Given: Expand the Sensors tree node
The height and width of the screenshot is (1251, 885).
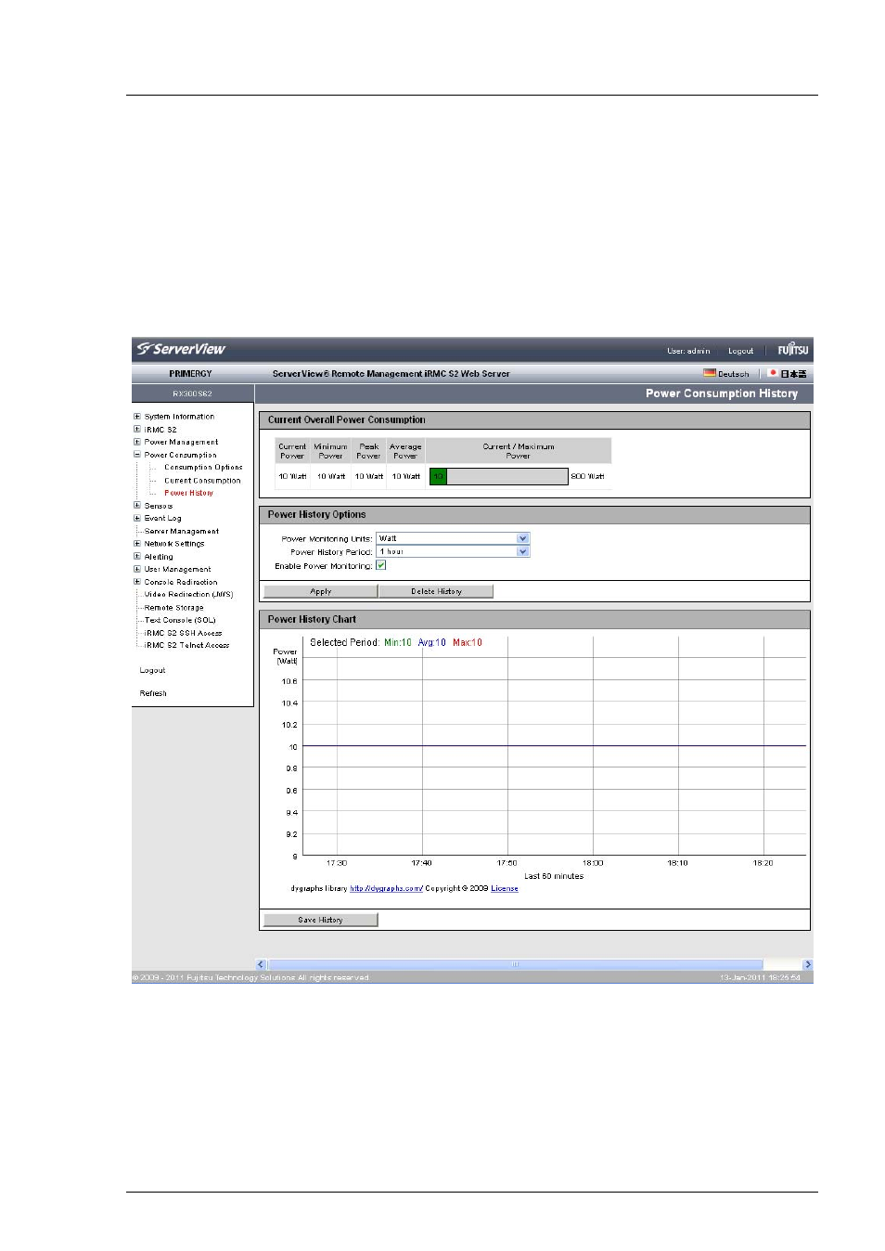Looking at the screenshot, I should click(x=137, y=506).
